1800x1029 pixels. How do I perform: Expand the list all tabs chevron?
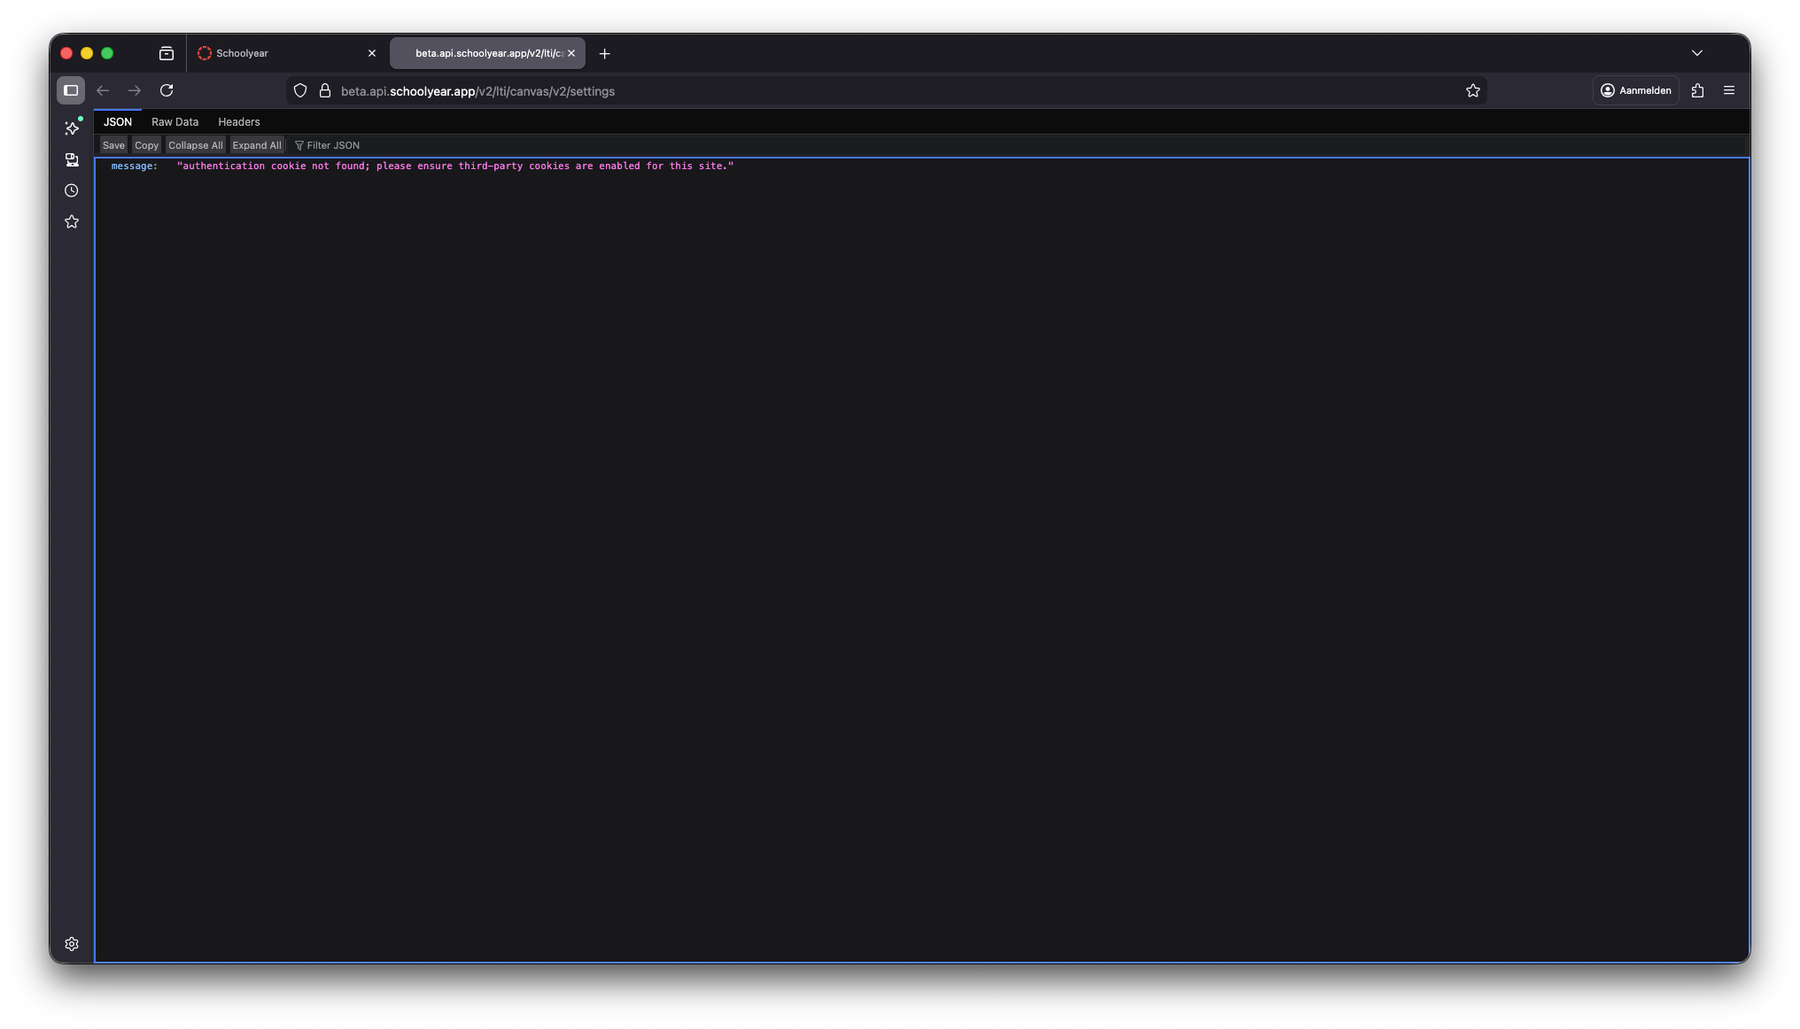click(x=1696, y=53)
